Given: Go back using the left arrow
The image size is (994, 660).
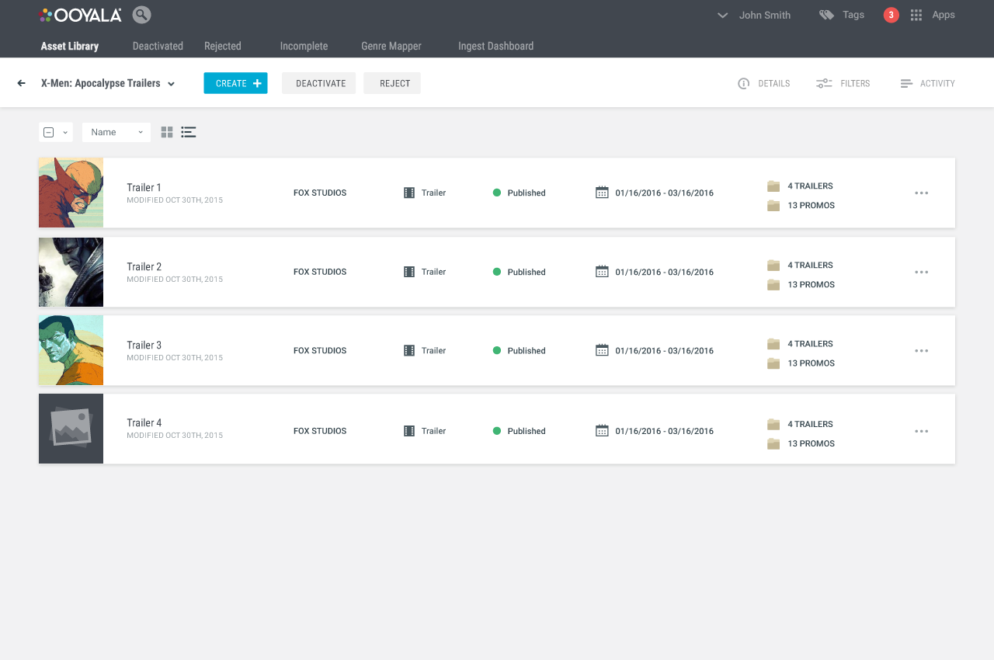Looking at the screenshot, I should click(22, 83).
